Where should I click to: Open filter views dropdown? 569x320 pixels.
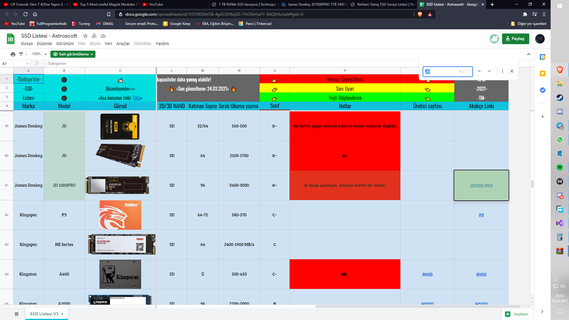click(x=23, y=54)
